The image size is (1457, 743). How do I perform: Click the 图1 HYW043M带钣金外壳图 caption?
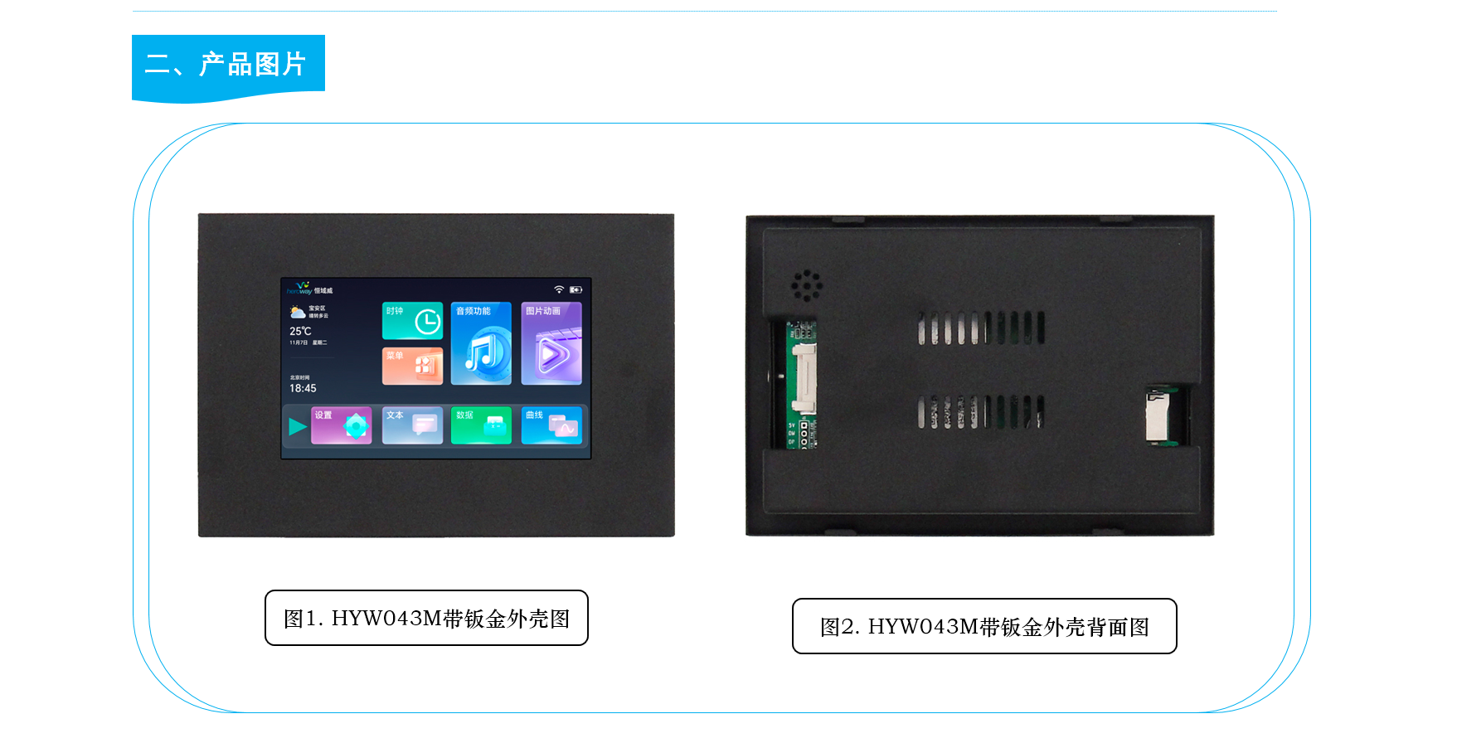tap(426, 618)
